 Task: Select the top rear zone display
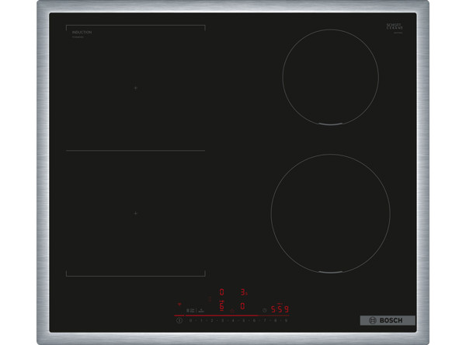click(221, 292)
